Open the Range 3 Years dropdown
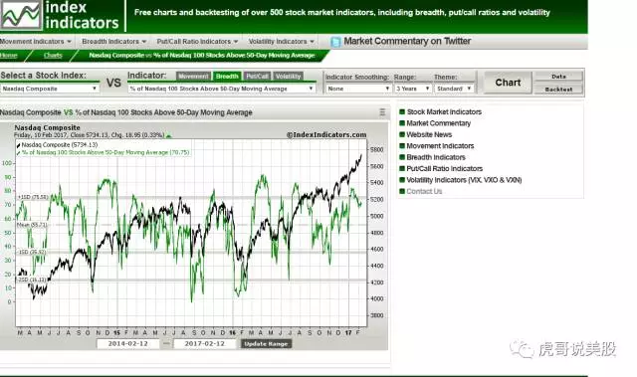 [x=413, y=89]
